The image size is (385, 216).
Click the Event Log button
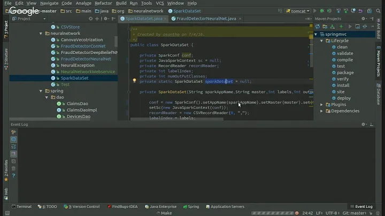pyautogui.click(x=361, y=207)
